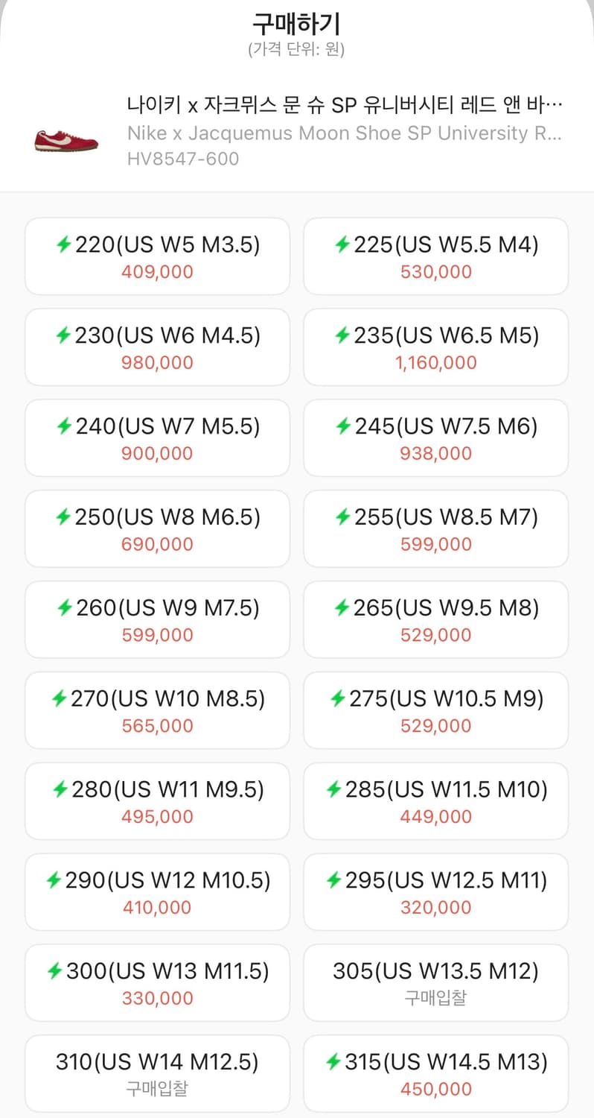Select size 260 for 599,000 won
The image size is (594, 1118).
click(x=157, y=619)
